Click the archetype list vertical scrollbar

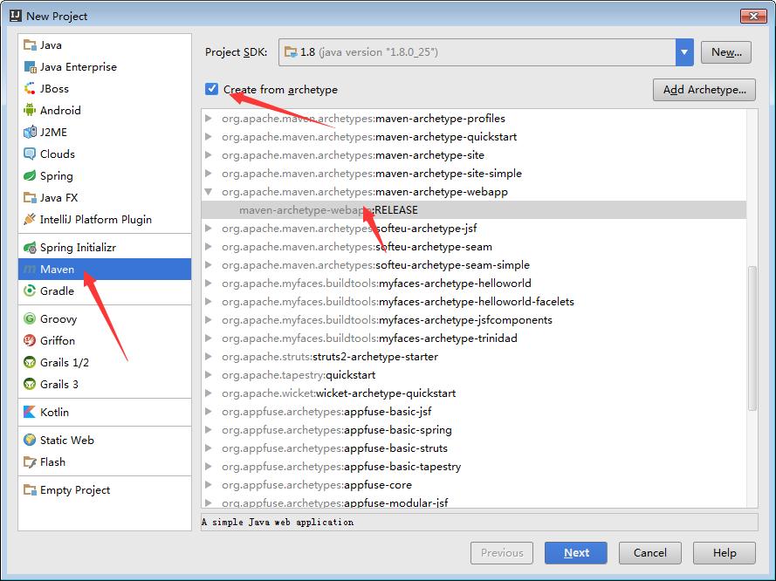pyautogui.click(x=752, y=338)
